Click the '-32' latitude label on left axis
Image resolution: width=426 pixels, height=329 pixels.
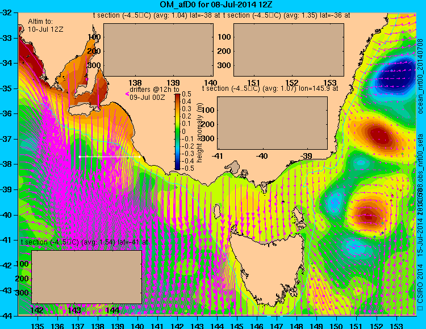6,12
